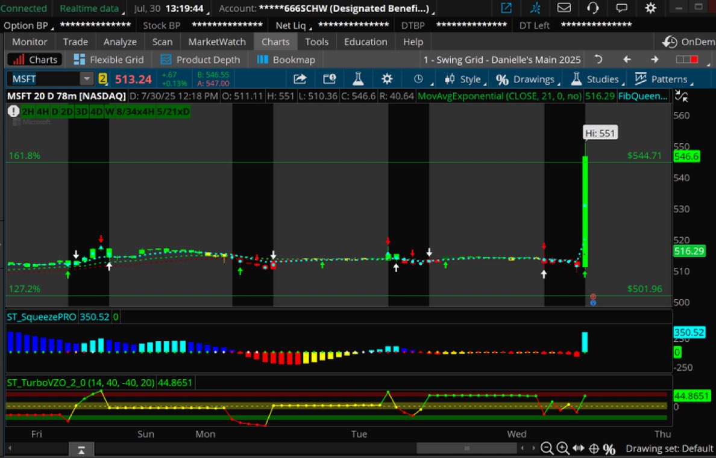Click the left arrow grid navigation
This screenshot has height=458, width=716.
point(627,60)
